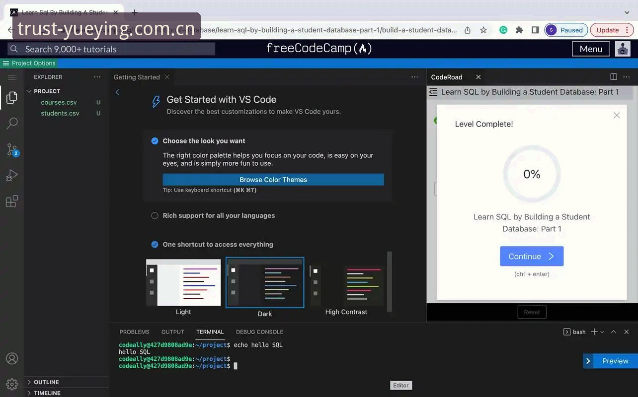This screenshot has width=638, height=397.
Task: Open freeCodeCamp user avatar
Action: point(623,49)
